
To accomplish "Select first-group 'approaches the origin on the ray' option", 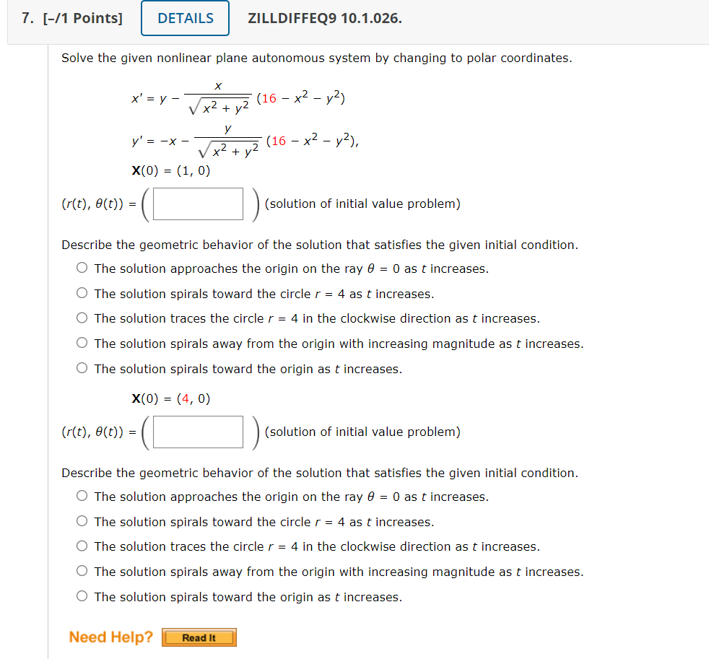I will point(82,268).
